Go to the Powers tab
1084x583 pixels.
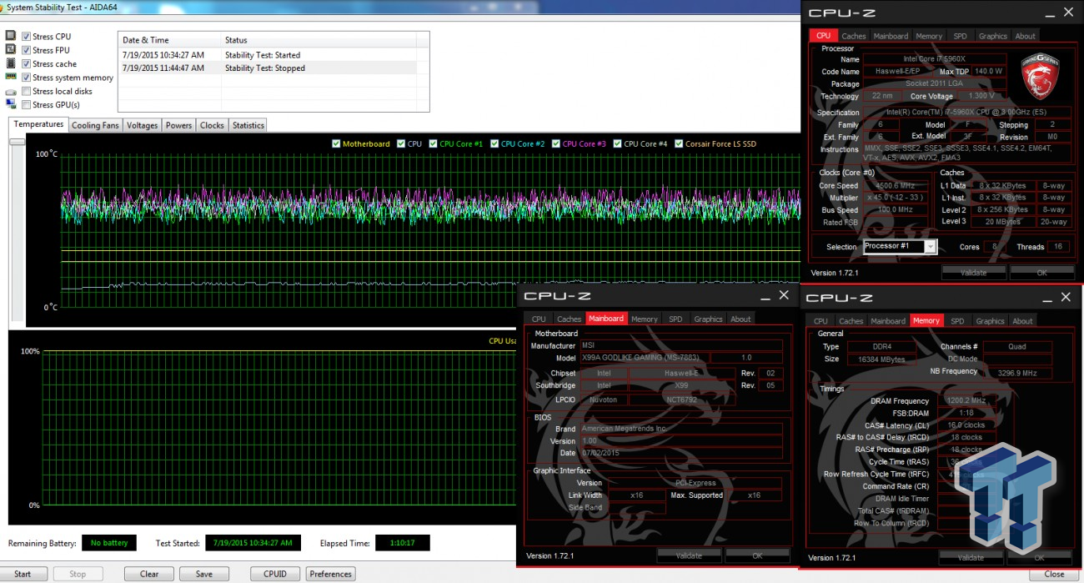click(179, 125)
